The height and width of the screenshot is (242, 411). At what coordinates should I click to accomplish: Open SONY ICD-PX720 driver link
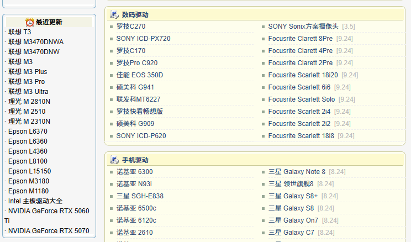(144, 39)
